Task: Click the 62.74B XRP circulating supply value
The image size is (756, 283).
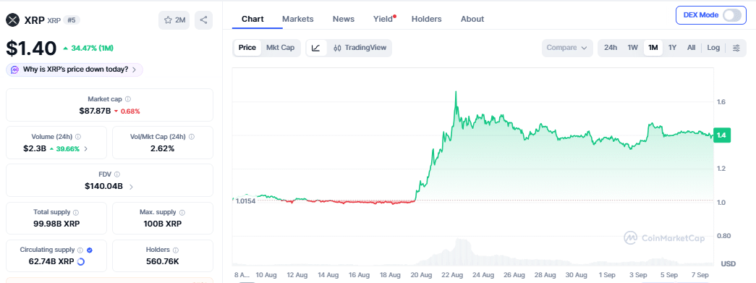Action: click(51, 261)
